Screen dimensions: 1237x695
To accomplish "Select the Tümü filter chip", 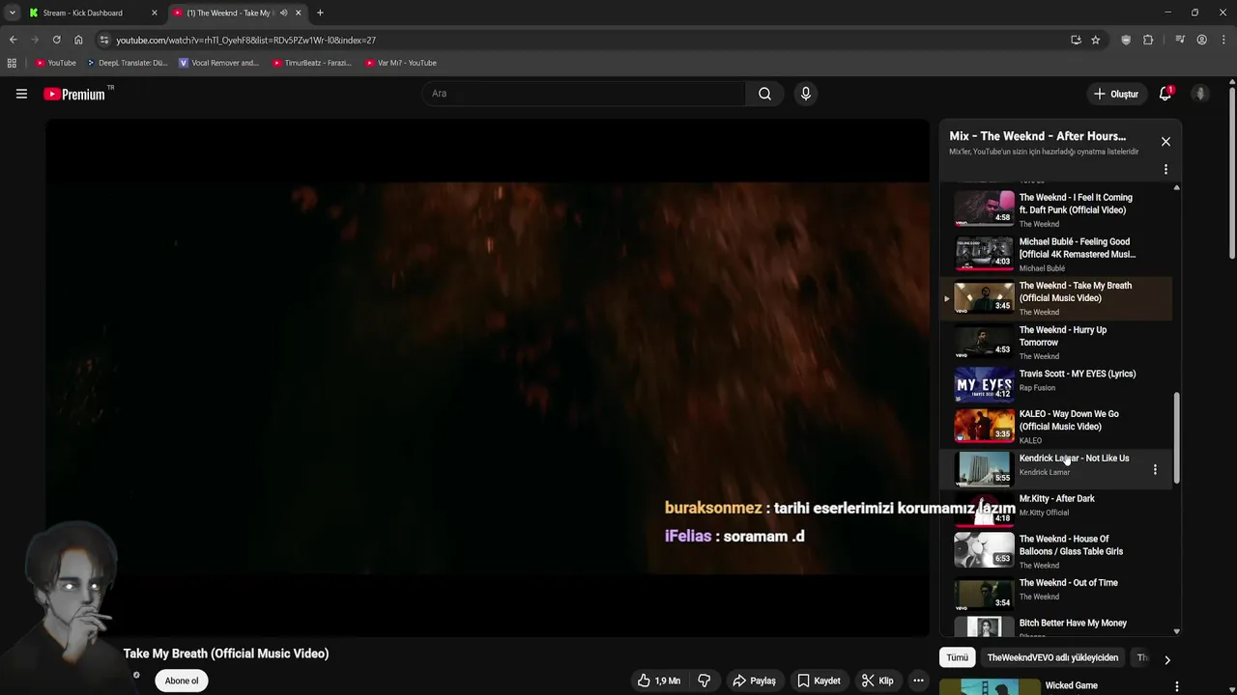I will coord(957,657).
